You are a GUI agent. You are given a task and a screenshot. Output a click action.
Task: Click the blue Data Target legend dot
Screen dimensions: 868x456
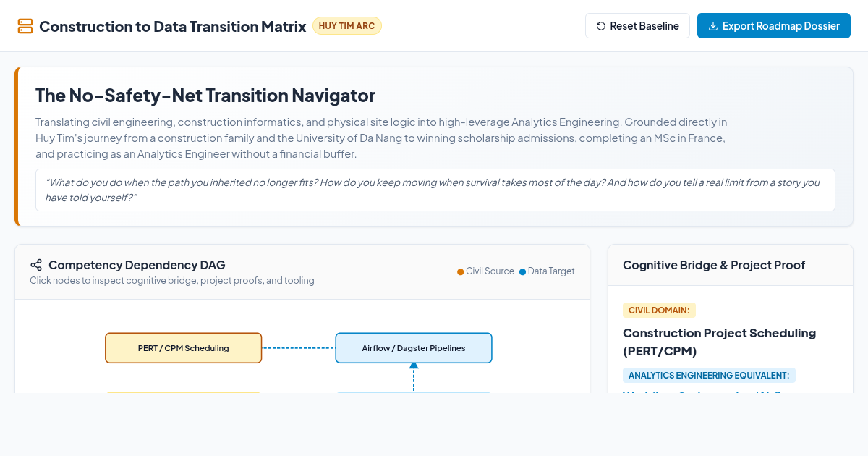pyautogui.click(x=523, y=272)
